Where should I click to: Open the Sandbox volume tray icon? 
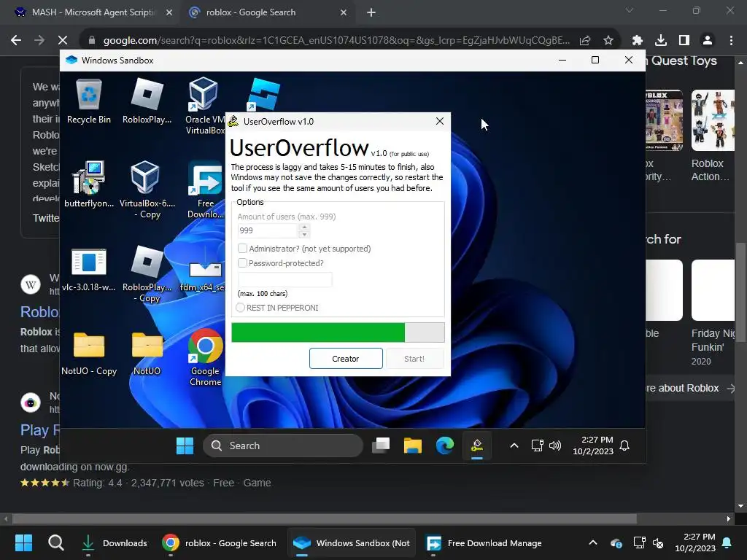pyautogui.click(x=554, y=446)
